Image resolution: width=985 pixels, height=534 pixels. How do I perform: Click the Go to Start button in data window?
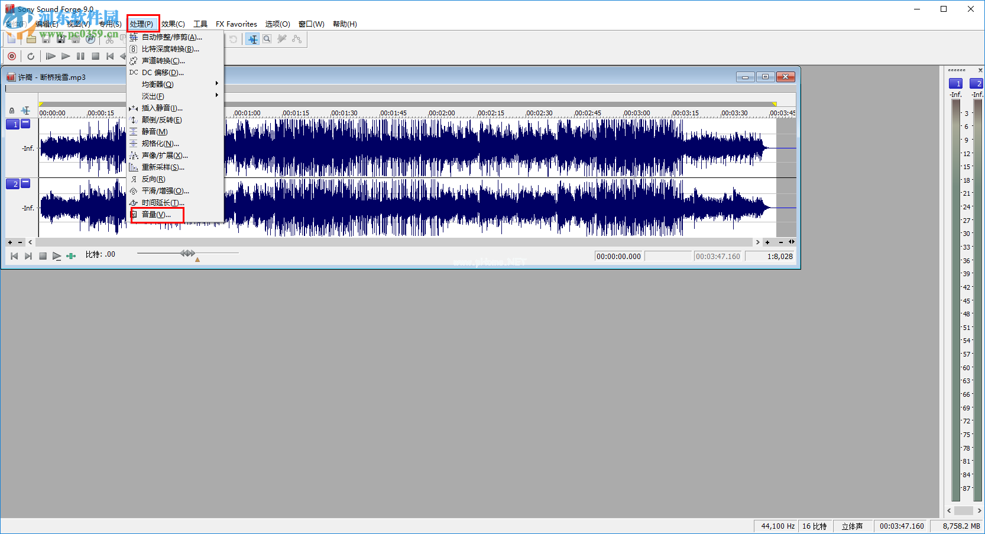[14, 256]
